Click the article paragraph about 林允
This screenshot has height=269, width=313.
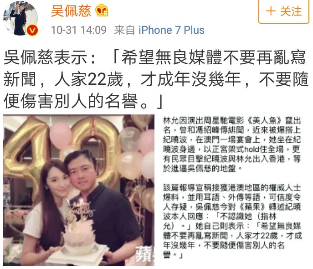[x=232, y=145]
